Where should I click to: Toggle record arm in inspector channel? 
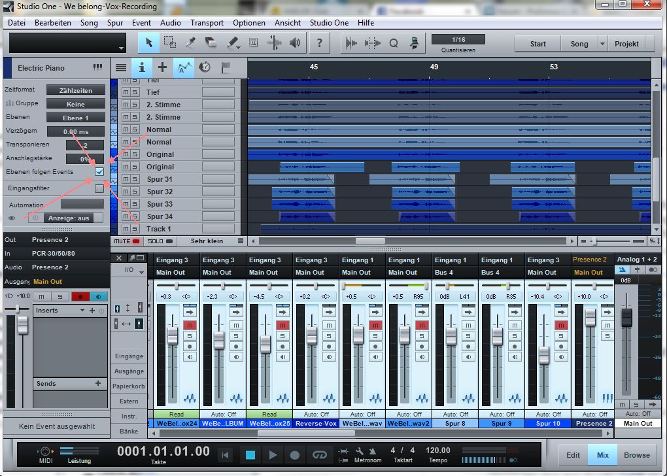click(x=80, y=296)
